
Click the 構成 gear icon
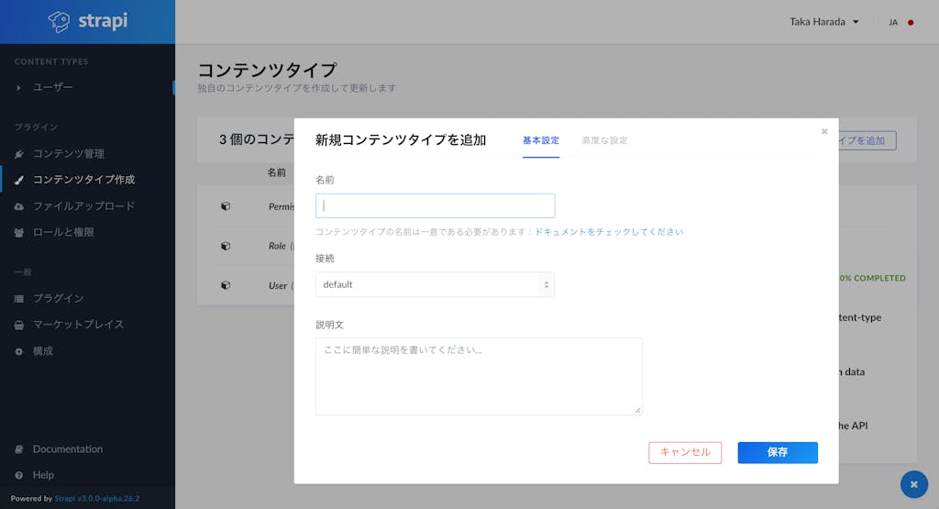19,351
